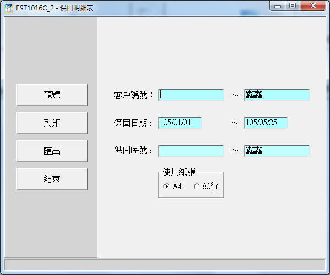Click the 匯出 export button
Viewport: 330px width, 275px height.
(52, 151)
